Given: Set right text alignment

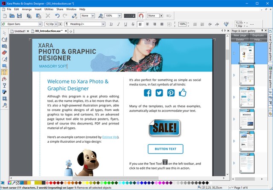Looking at the screenshot, I should [x=154, y=24].
